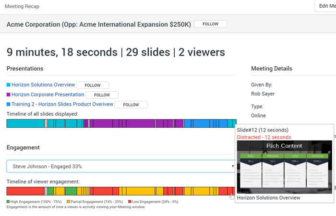The width and height of the screenshot is (336, 216).
Task: Click the Edit Meeting button
Action: tap(325, 6)
